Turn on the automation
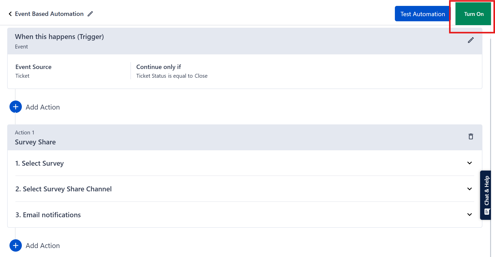Viewport: 495px width, 257px height. coord(473,14)
